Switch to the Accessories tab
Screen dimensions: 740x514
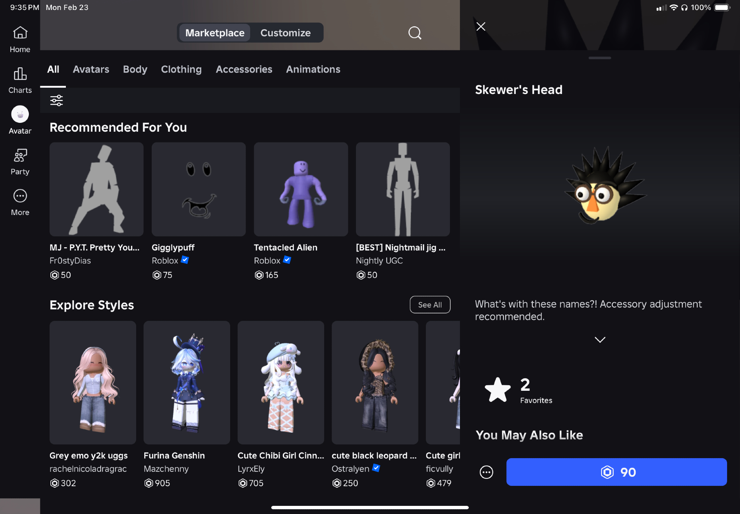(244, 69)
